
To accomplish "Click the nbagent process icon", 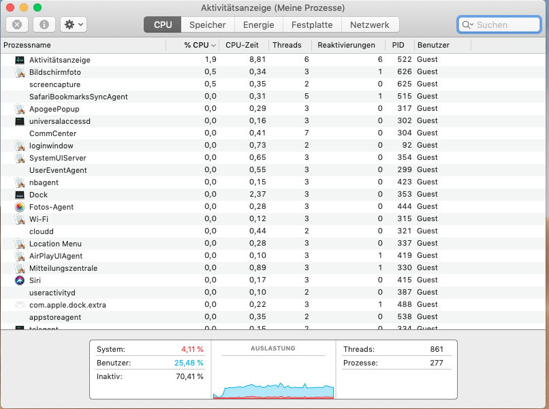I will tap(20, 182).
